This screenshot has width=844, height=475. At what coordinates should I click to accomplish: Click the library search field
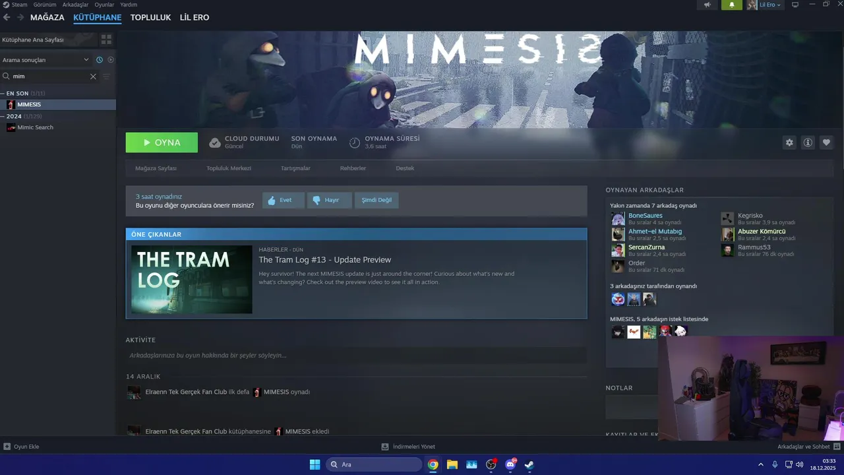49,77
